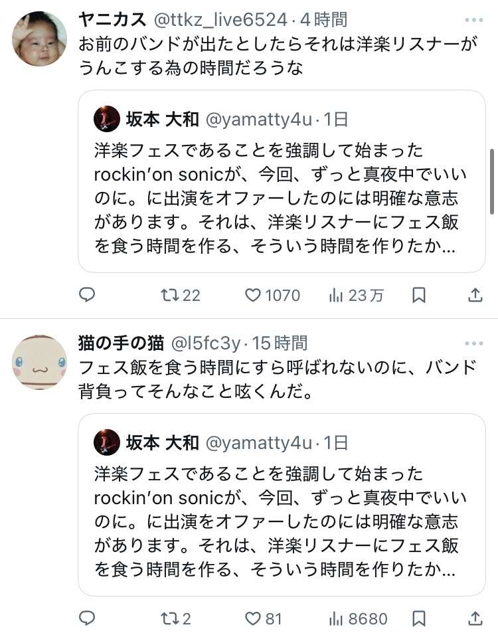Open more options for ヤニカス's tweet
The height and width of the screenshot is (641, 498).
[474, 20]
